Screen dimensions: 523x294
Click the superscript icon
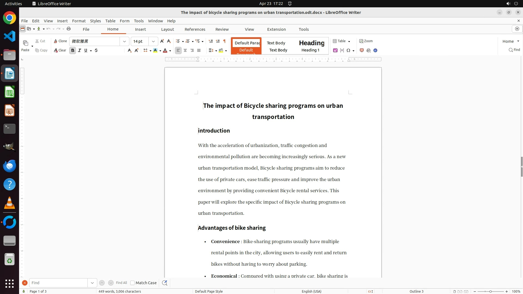point(136,50)
